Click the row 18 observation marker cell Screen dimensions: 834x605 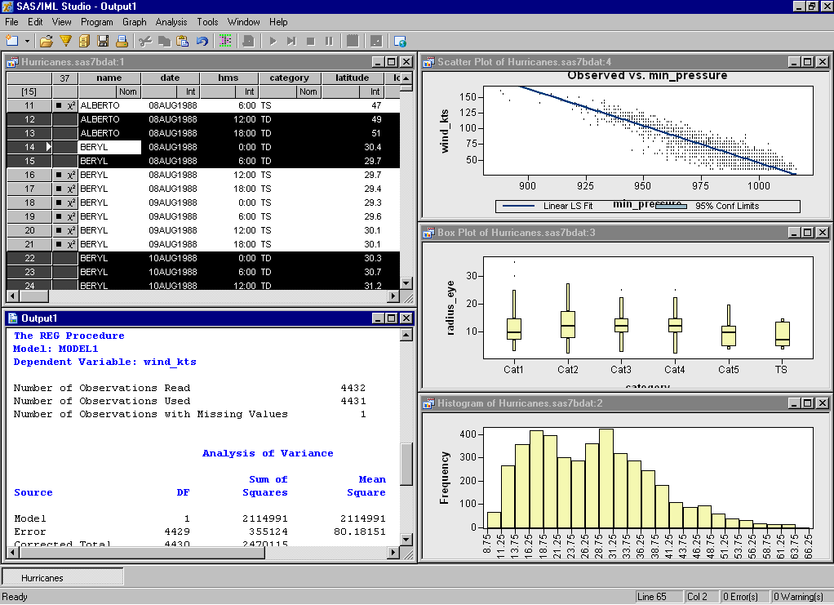point(65,202)
